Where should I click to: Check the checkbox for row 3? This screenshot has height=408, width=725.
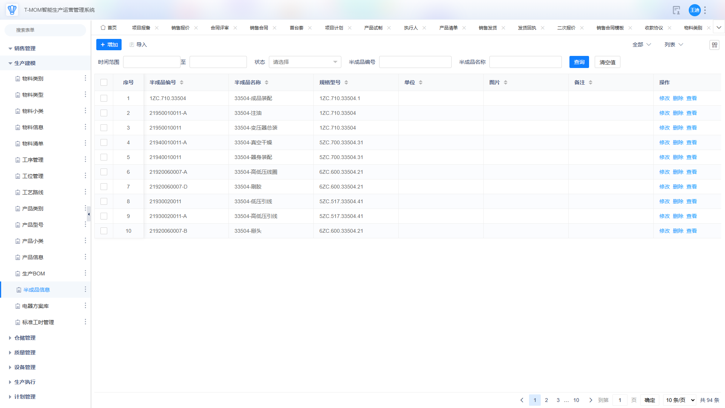[x=104, y=128]
